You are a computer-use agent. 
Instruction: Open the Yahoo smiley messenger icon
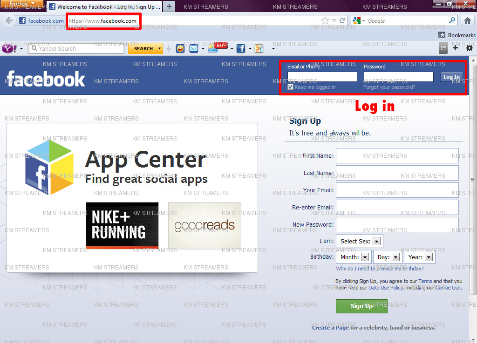click(180, 48)
